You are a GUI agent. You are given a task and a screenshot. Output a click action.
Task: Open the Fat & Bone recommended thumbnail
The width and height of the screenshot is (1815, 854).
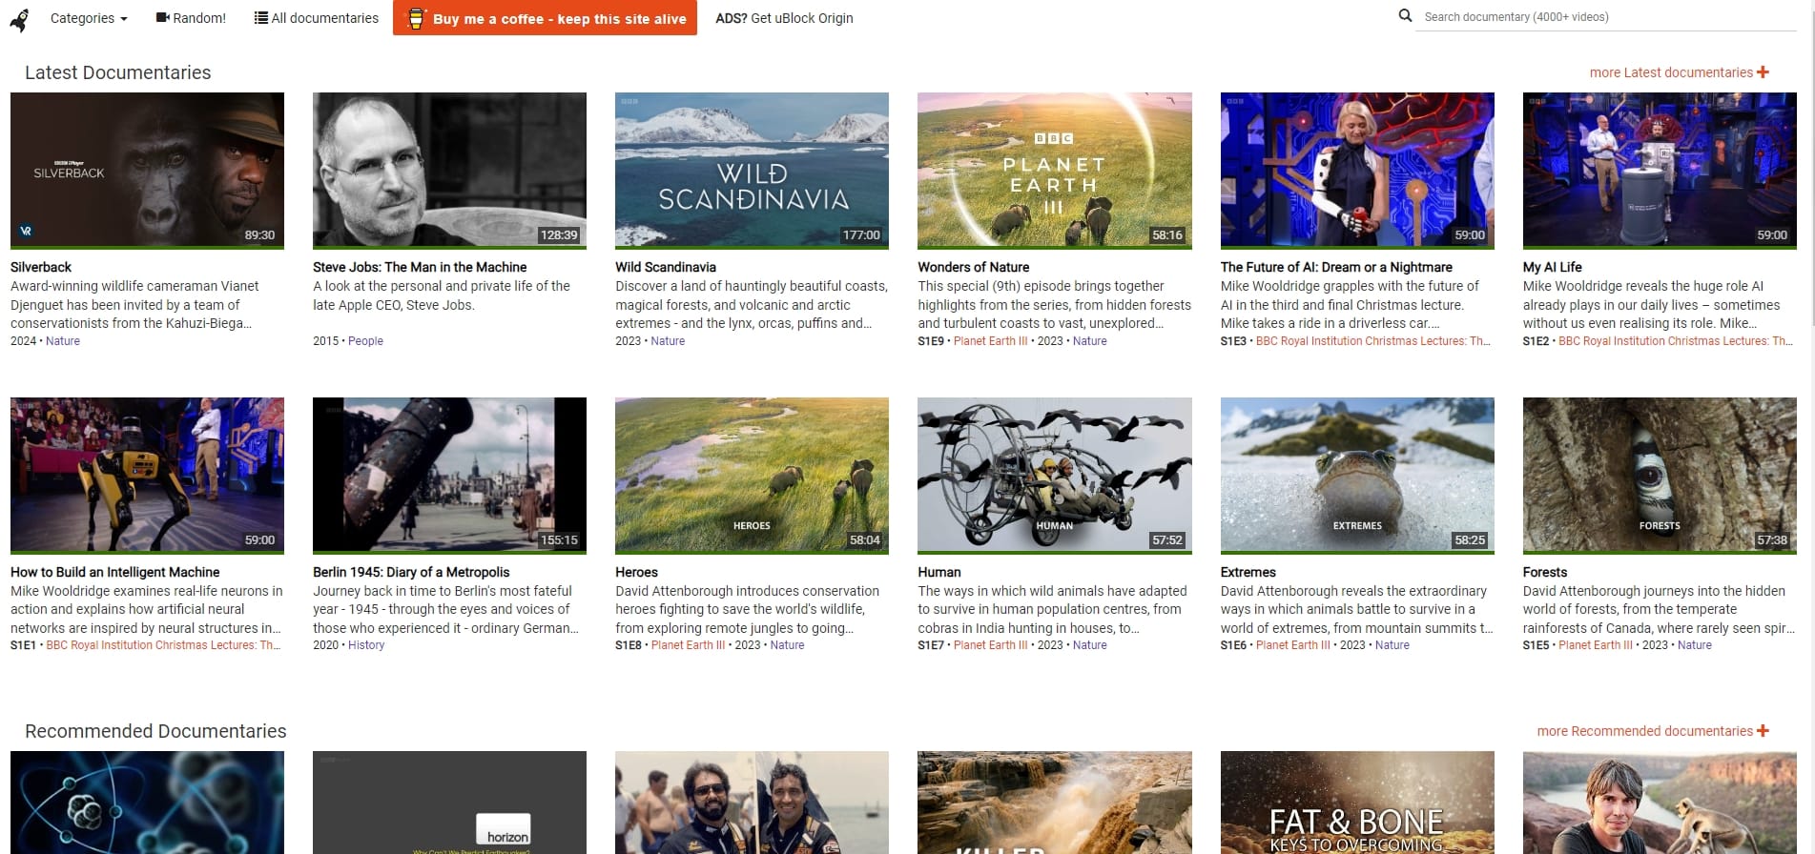(x=1356, y=803)
